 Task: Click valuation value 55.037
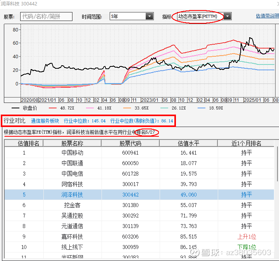pos(188,205)
